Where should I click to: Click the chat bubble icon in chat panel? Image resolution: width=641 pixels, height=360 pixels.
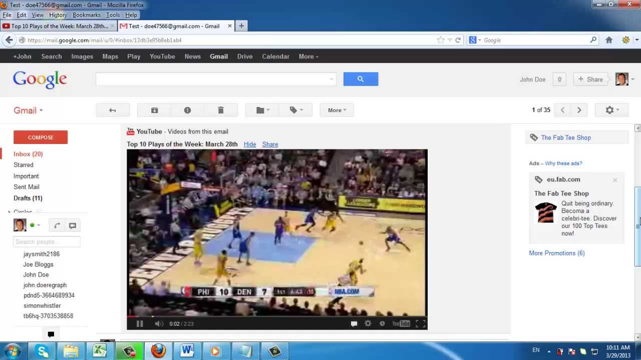(x=73, y=225)
